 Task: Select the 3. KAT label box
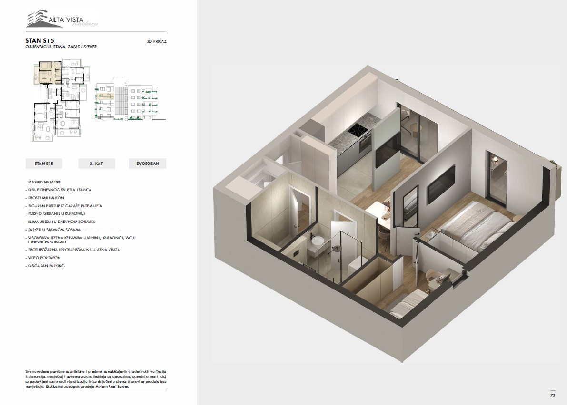[x=96, y=164]
